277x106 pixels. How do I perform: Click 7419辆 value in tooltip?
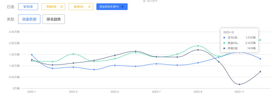(252, 48)
